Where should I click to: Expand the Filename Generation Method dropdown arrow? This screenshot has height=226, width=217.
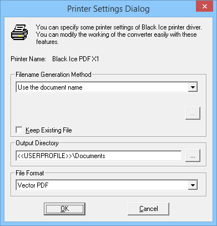coord(193,87)
